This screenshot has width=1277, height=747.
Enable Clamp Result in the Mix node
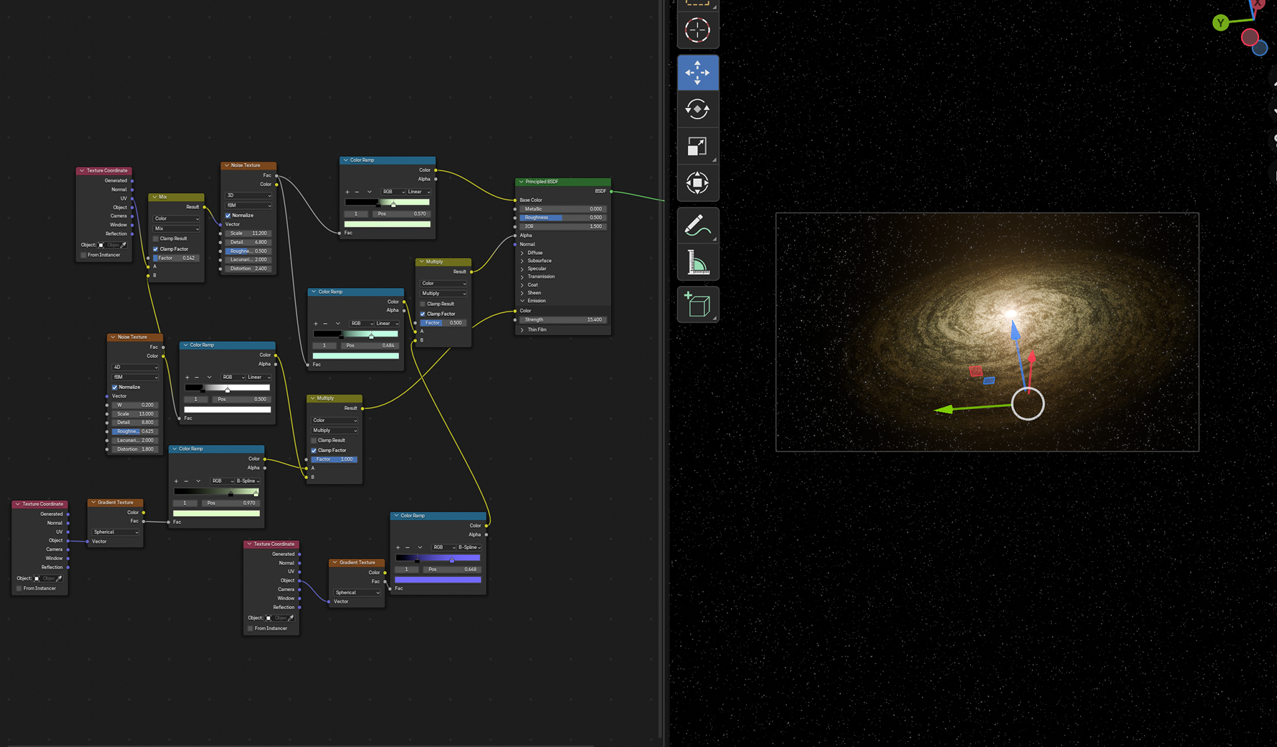(156, 239)
